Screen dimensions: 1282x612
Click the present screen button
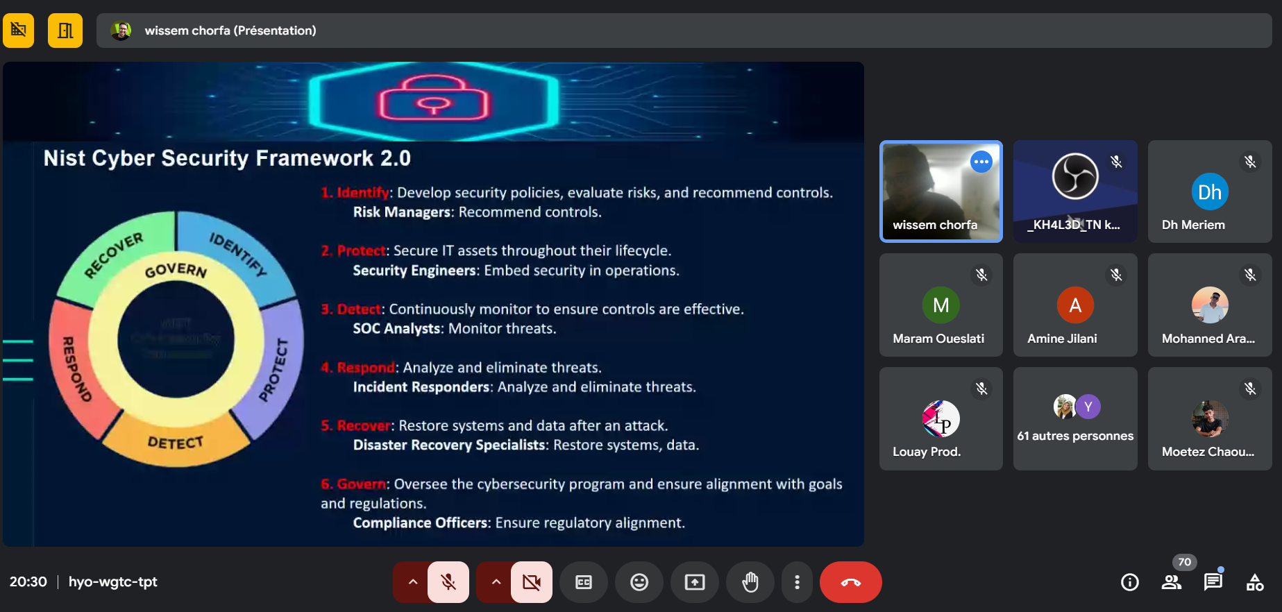coord(695,582)
